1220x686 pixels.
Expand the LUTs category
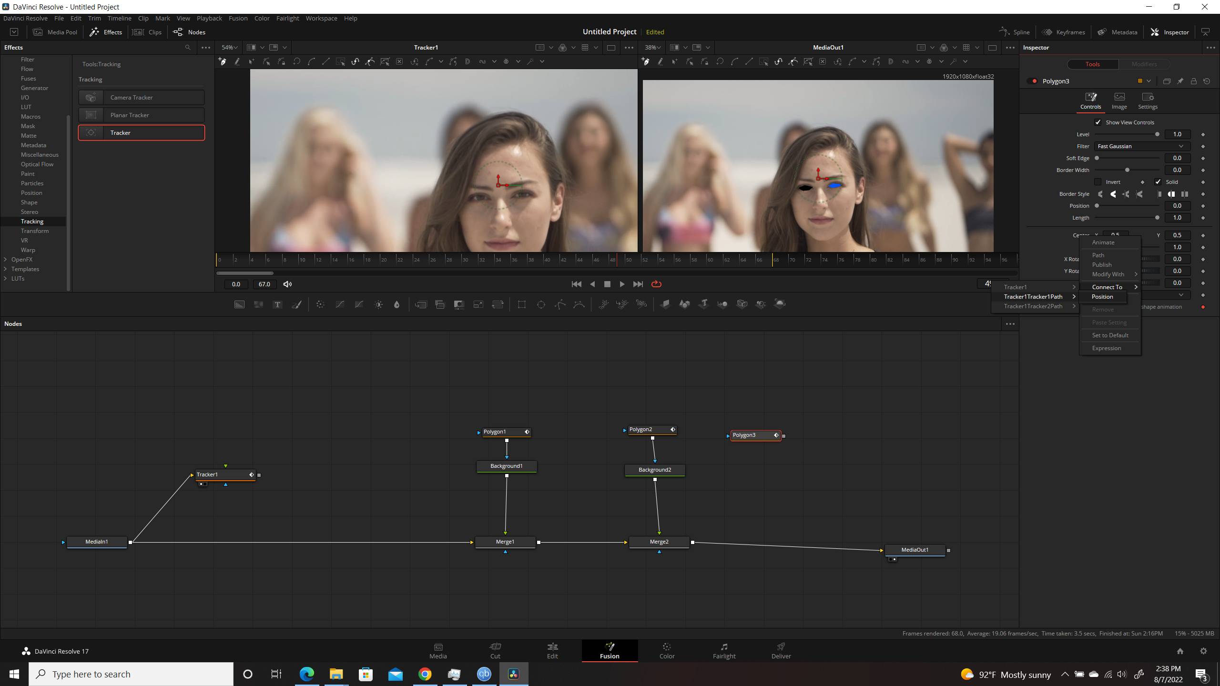click(x=5, y=279)
